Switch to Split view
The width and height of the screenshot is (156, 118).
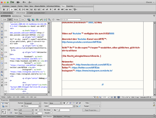[x=10, y=20]
